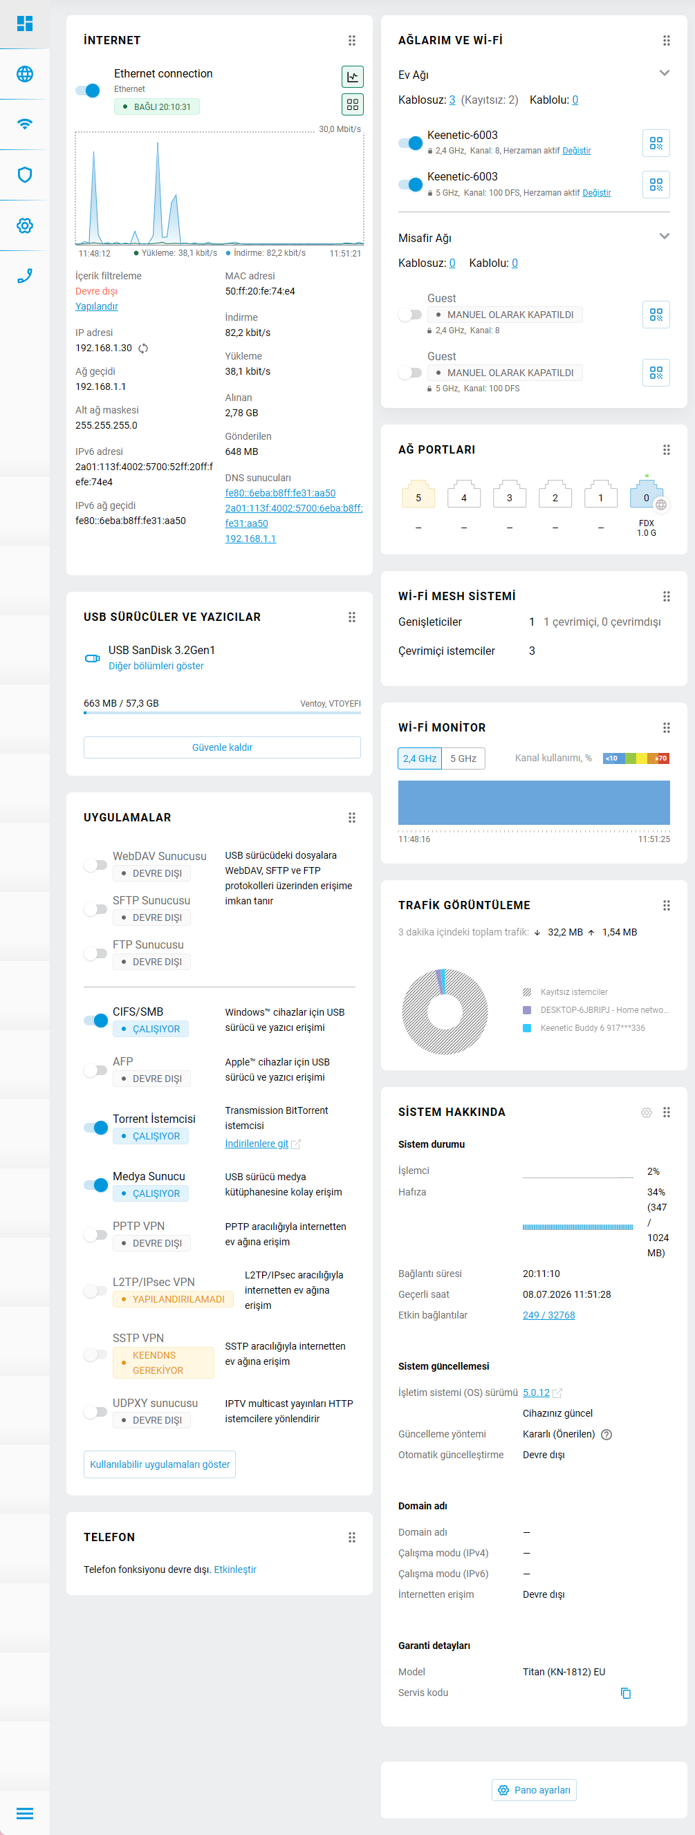Select the 2,4 GHz Wi-Fi monitor tab
This screenshot has height=1835, width=695.
[420, 758]
